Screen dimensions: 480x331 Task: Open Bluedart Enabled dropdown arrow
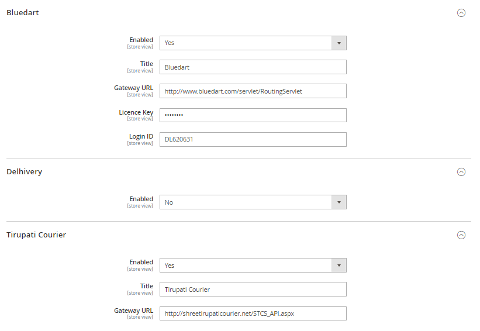(x=339, y=43)
